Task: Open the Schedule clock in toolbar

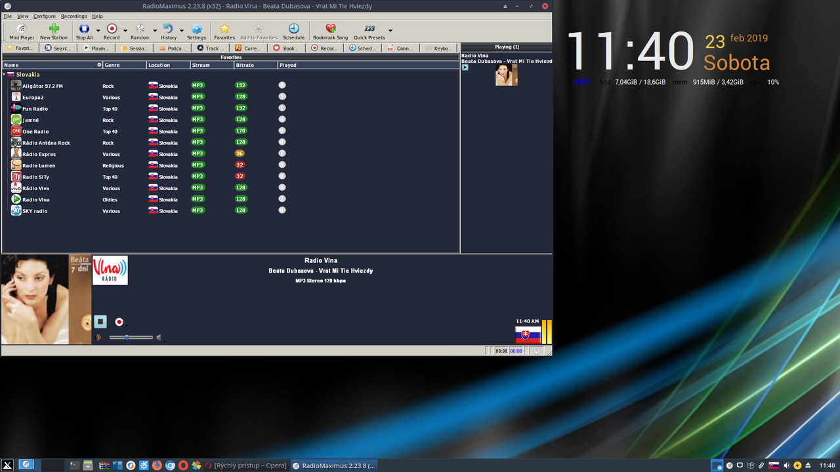Action: click(x=293, y=31)
